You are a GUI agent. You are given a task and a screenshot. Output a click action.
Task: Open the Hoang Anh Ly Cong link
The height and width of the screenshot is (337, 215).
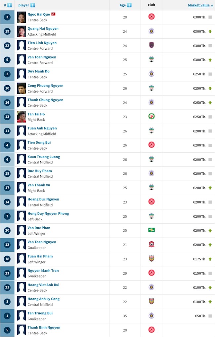point(43,299)
